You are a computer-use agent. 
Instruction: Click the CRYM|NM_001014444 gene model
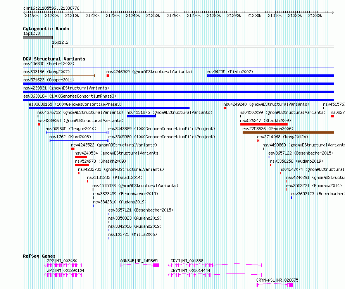pyautogui.click(x=215, y=275)
